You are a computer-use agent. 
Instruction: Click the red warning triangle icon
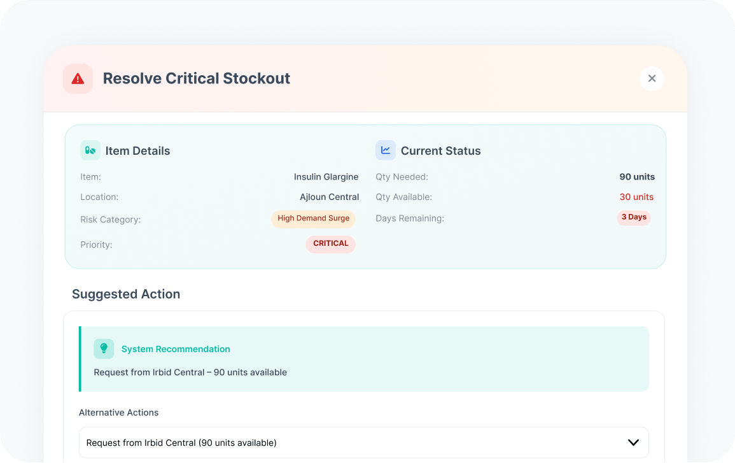point(78,79)
